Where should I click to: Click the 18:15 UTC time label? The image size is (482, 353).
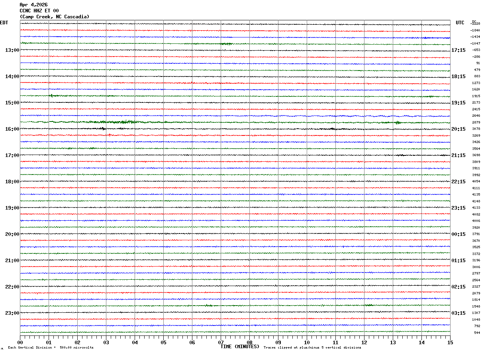click(458, 76)
